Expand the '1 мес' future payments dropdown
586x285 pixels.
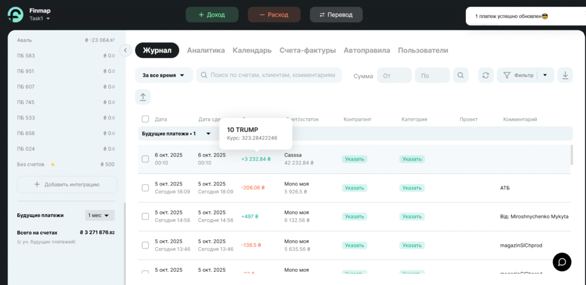click(x=100, y=215)
